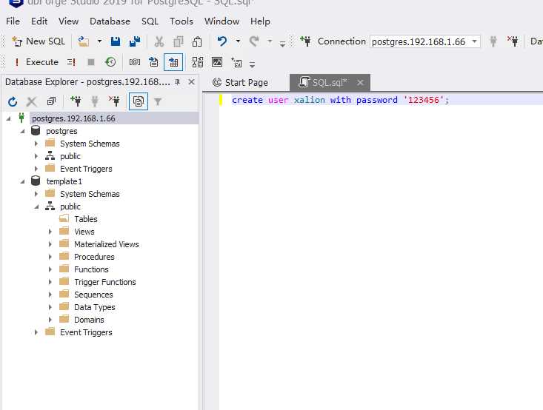
Task: Open the execution history clock icon
Action: [x=110, y=62]
